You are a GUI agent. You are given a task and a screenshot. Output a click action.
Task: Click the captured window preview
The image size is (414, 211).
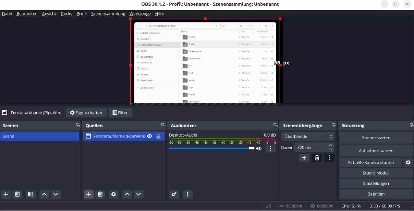pos(205,63)
